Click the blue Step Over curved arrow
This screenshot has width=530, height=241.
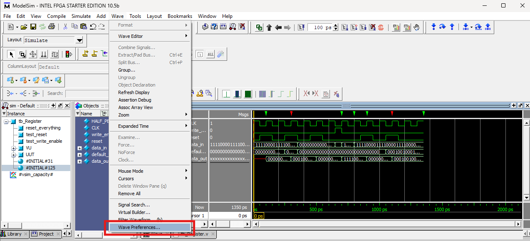[443, 27]
